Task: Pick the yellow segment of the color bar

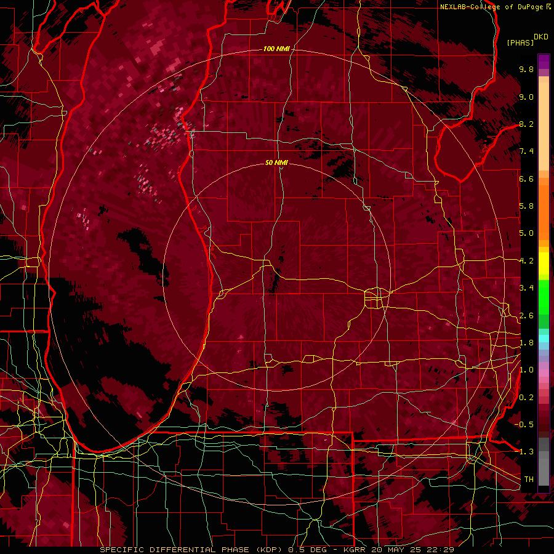Action: coord(544,263)
